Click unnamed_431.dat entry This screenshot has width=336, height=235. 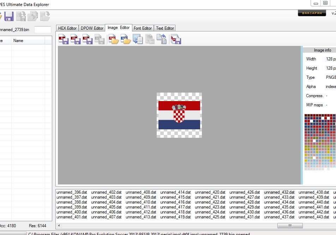(245, 217)
